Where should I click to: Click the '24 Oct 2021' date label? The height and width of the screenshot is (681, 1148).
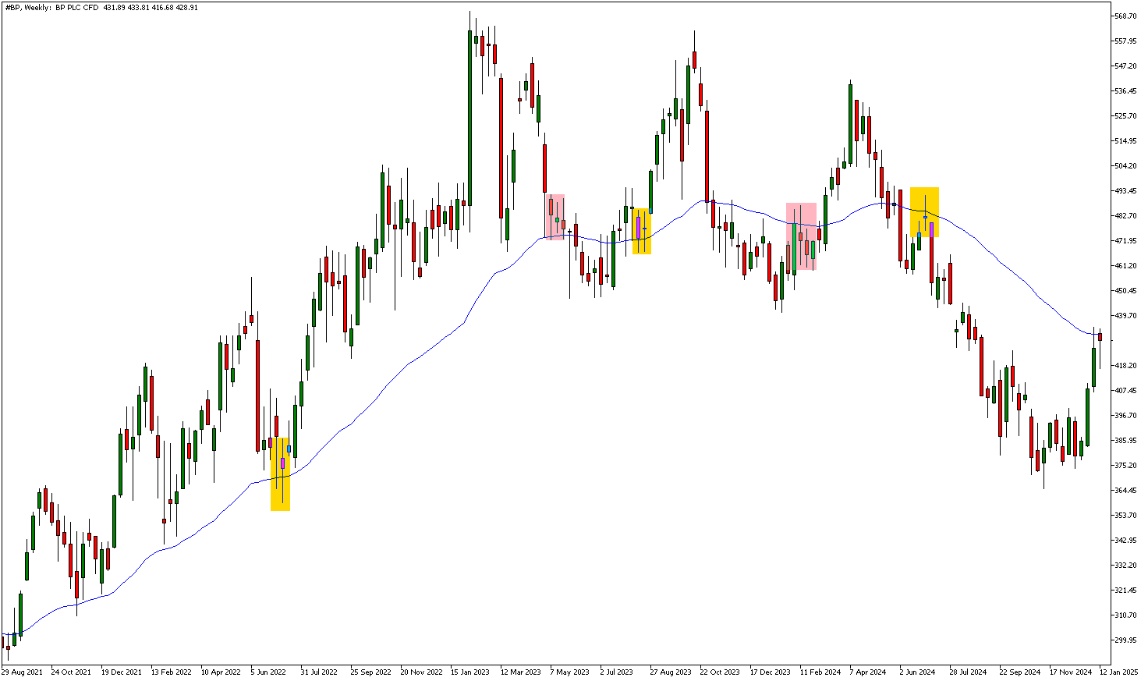(71, 672)
